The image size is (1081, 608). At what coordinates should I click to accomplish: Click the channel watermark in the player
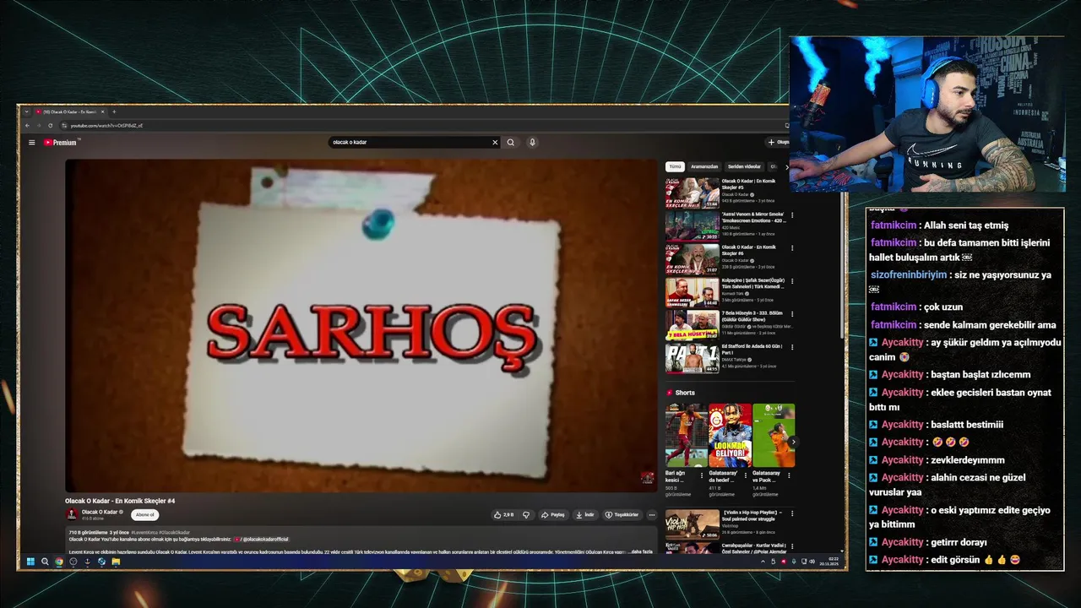coord(647,477)
